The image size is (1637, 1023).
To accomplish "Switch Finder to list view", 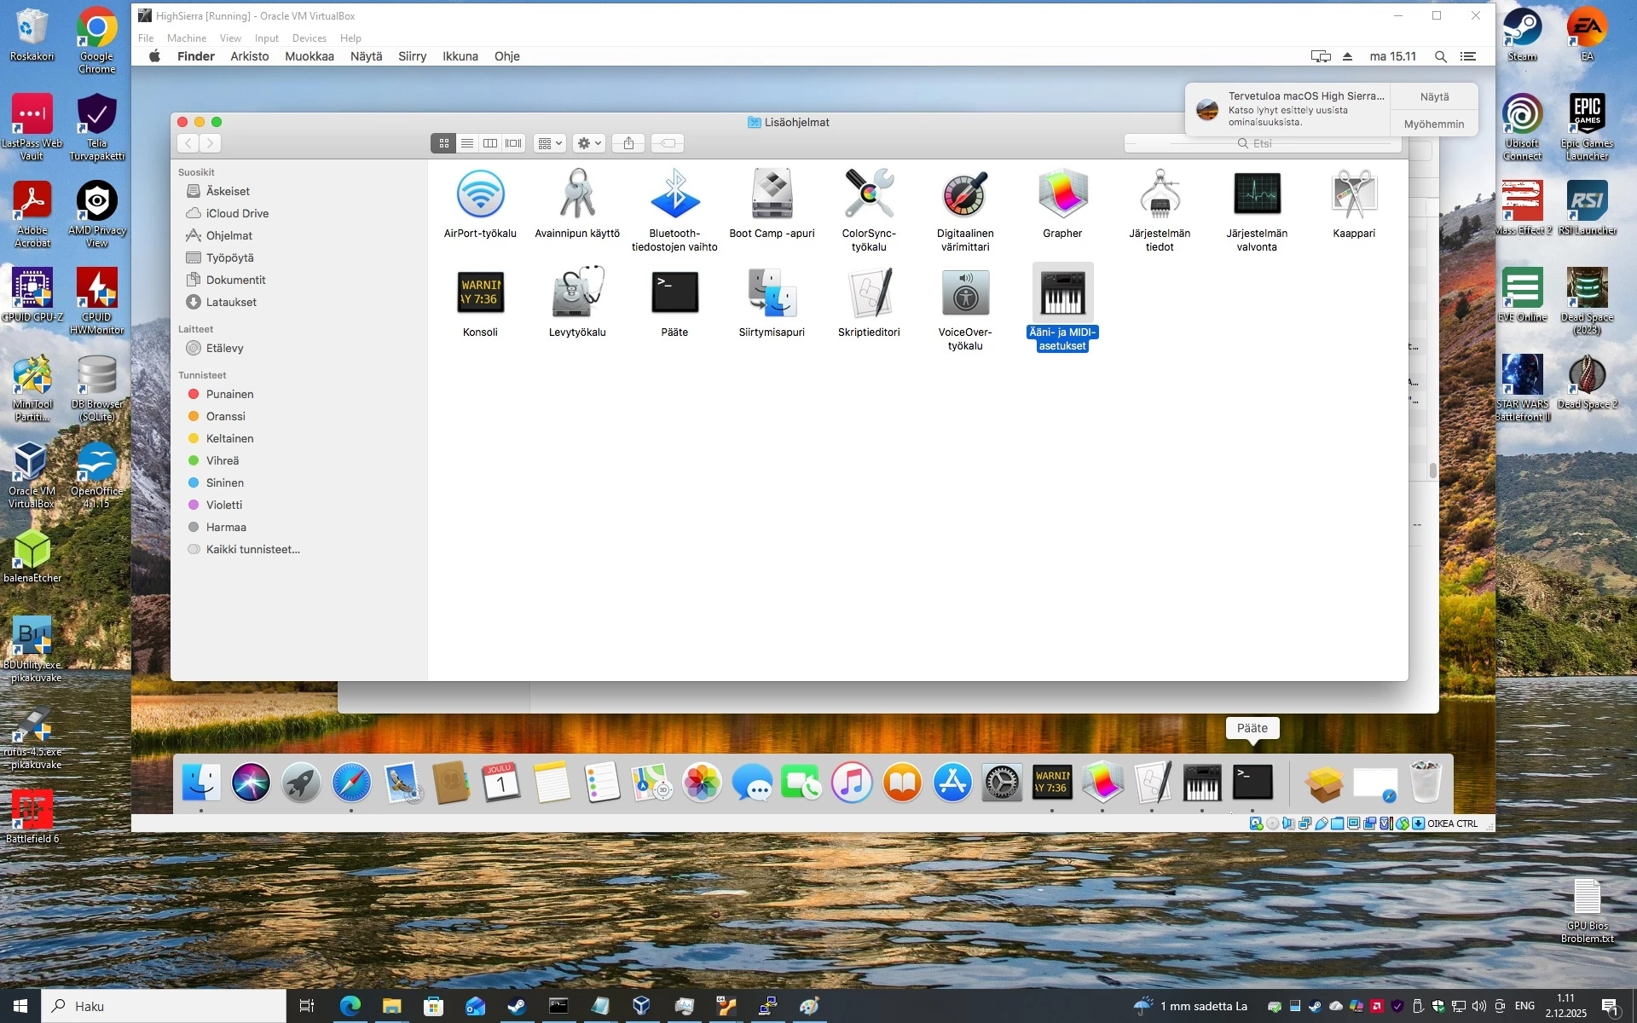I will [x=467, y=143].
